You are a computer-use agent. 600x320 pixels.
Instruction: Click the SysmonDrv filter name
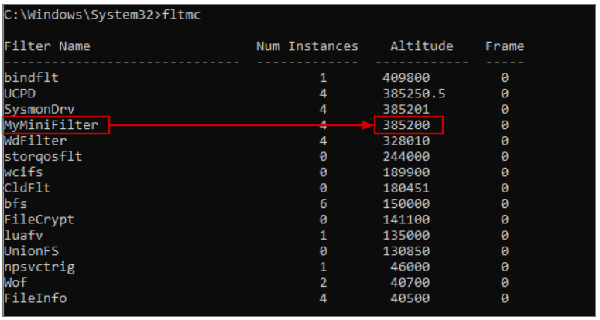coord(39,109)
